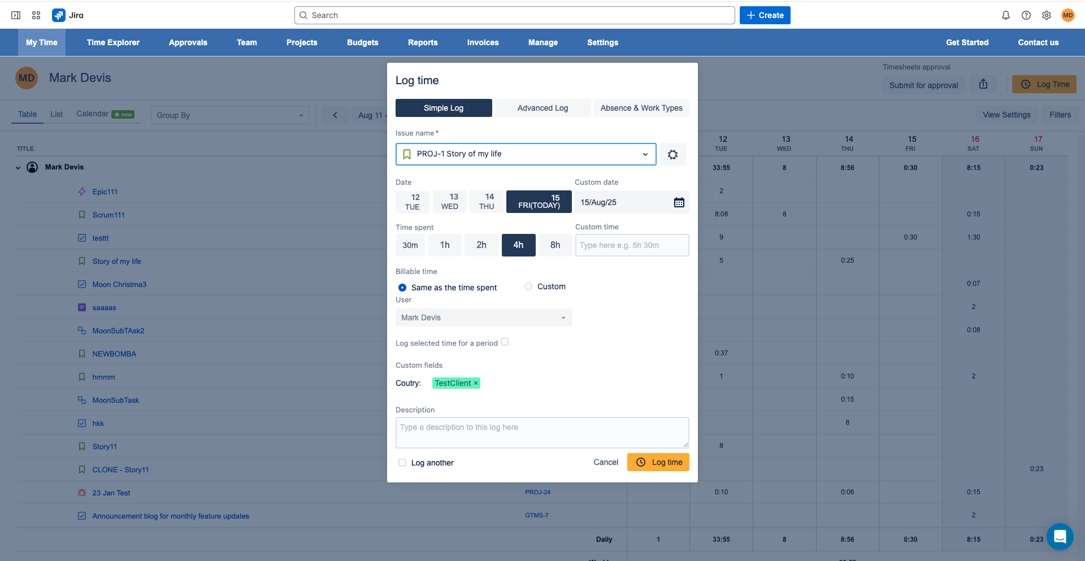Click the description text area
Viewport: 1085px width, 561px height.
542,433
